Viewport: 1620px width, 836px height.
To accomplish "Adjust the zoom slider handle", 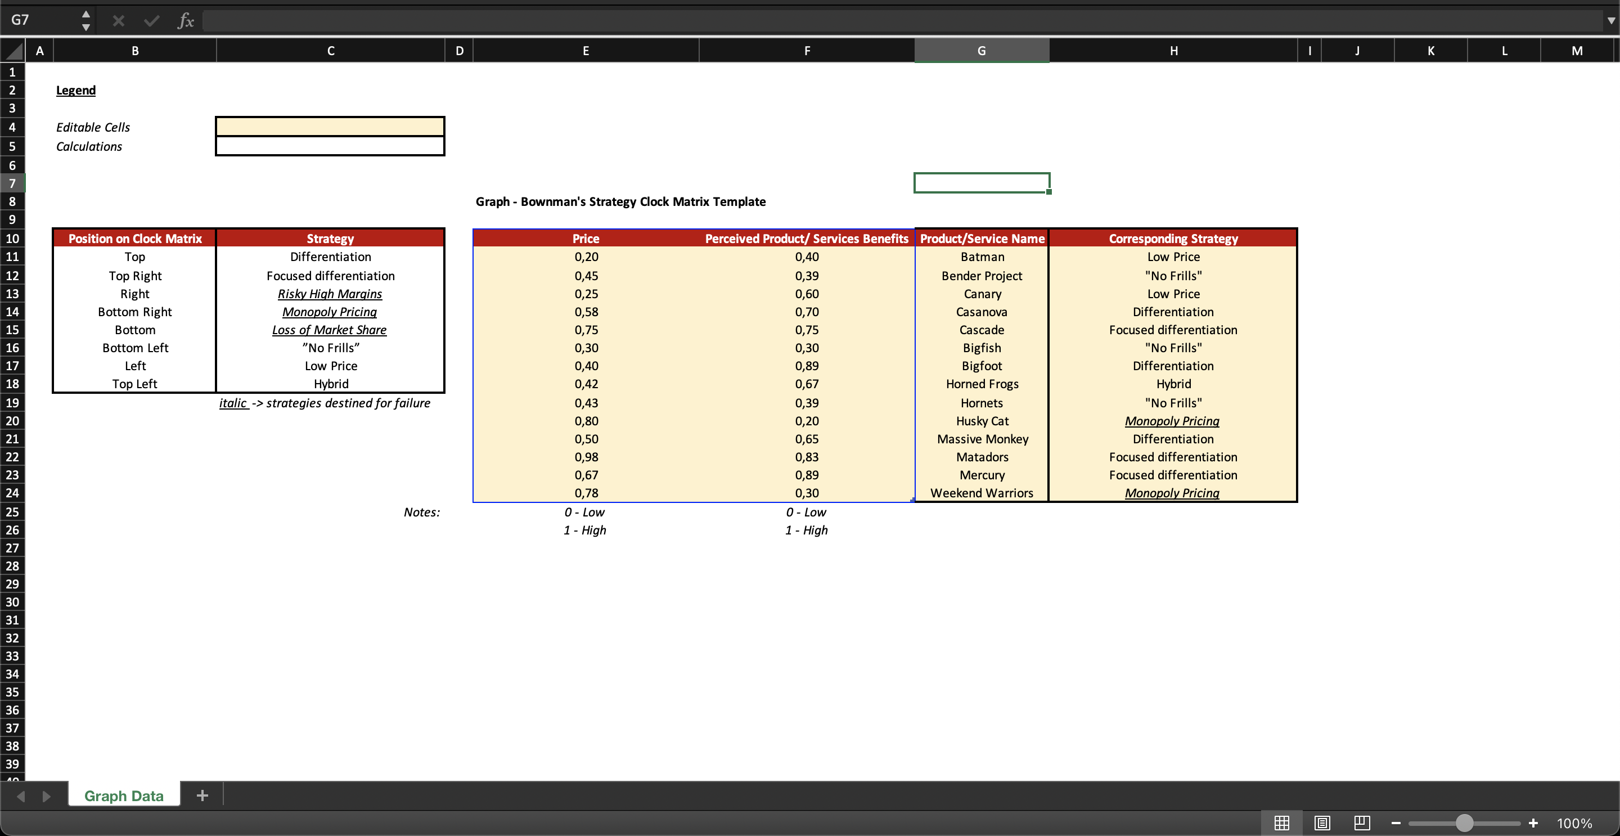I will pyautogui.click(x=1465, y=823).
